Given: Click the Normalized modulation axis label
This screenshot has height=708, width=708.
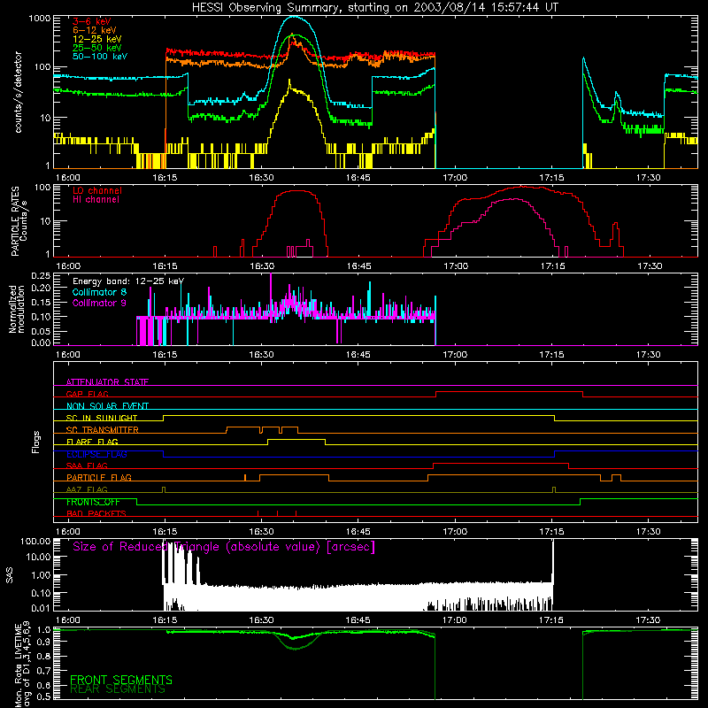Looking at the screenshot, I should (x=17, y=309).
